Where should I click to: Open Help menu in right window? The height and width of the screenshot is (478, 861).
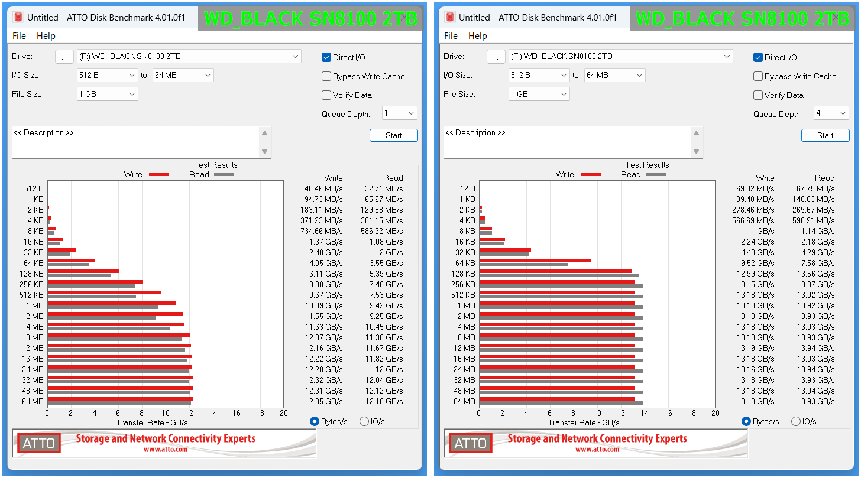pos(478,36)
